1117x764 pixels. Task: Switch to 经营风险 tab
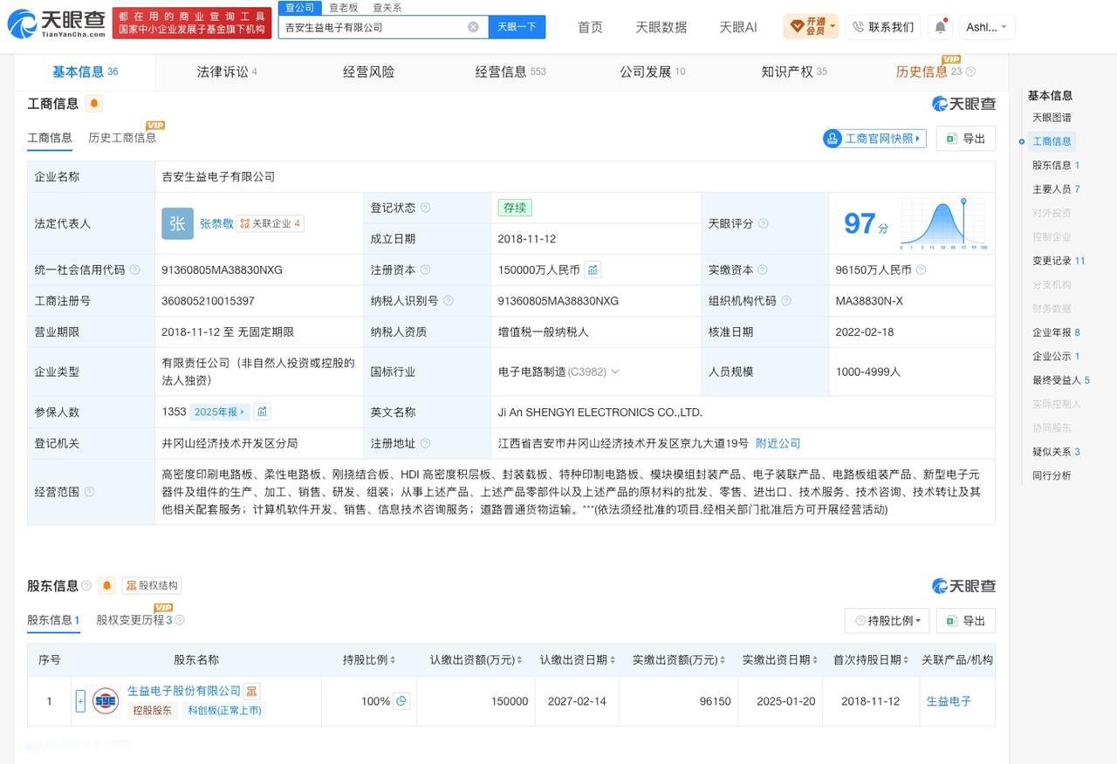[x=368, y=72]
